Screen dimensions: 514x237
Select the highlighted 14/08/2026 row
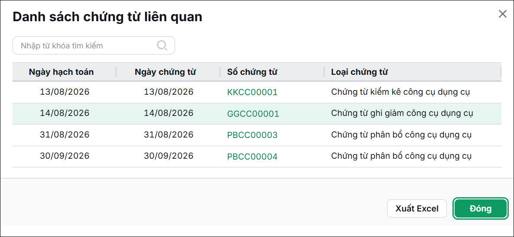257,114
